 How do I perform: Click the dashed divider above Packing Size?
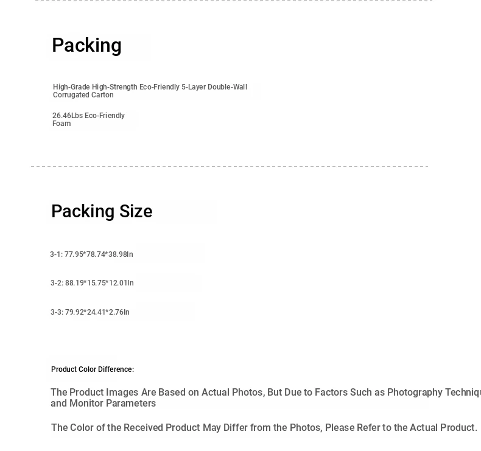(230, 166)
